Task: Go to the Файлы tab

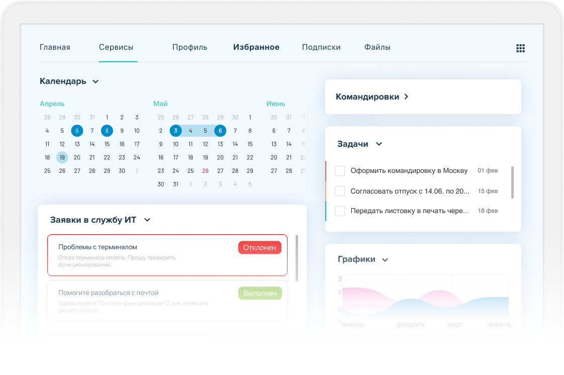Action: pyautogui.click(x=377, y=47)
